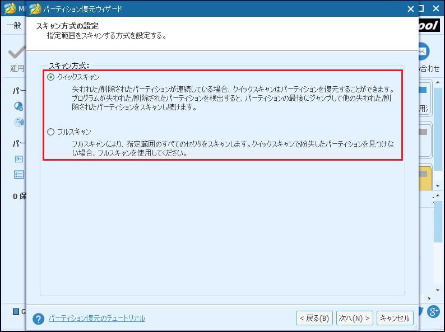Screen dimensions: 445x332
Task: Click the list properties icon in left panel
Action: coord(19,174)
